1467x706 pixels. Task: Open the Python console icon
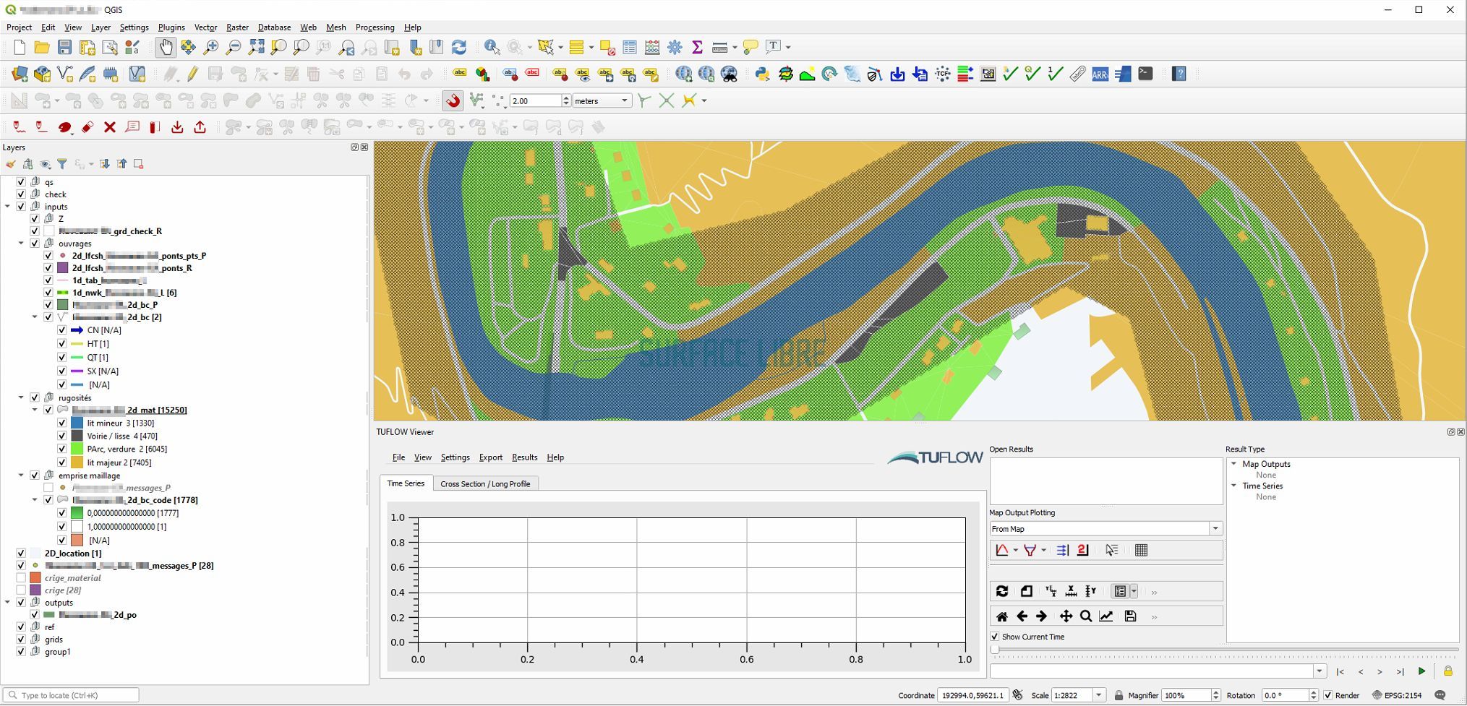coord(762,74)
